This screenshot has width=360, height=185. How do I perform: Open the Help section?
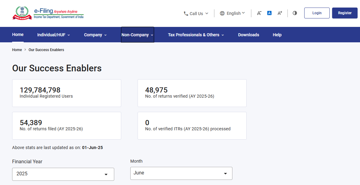(277, 35)
